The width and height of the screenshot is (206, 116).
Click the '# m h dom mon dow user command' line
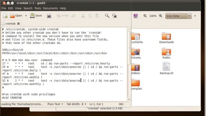(x=27, y=60)
